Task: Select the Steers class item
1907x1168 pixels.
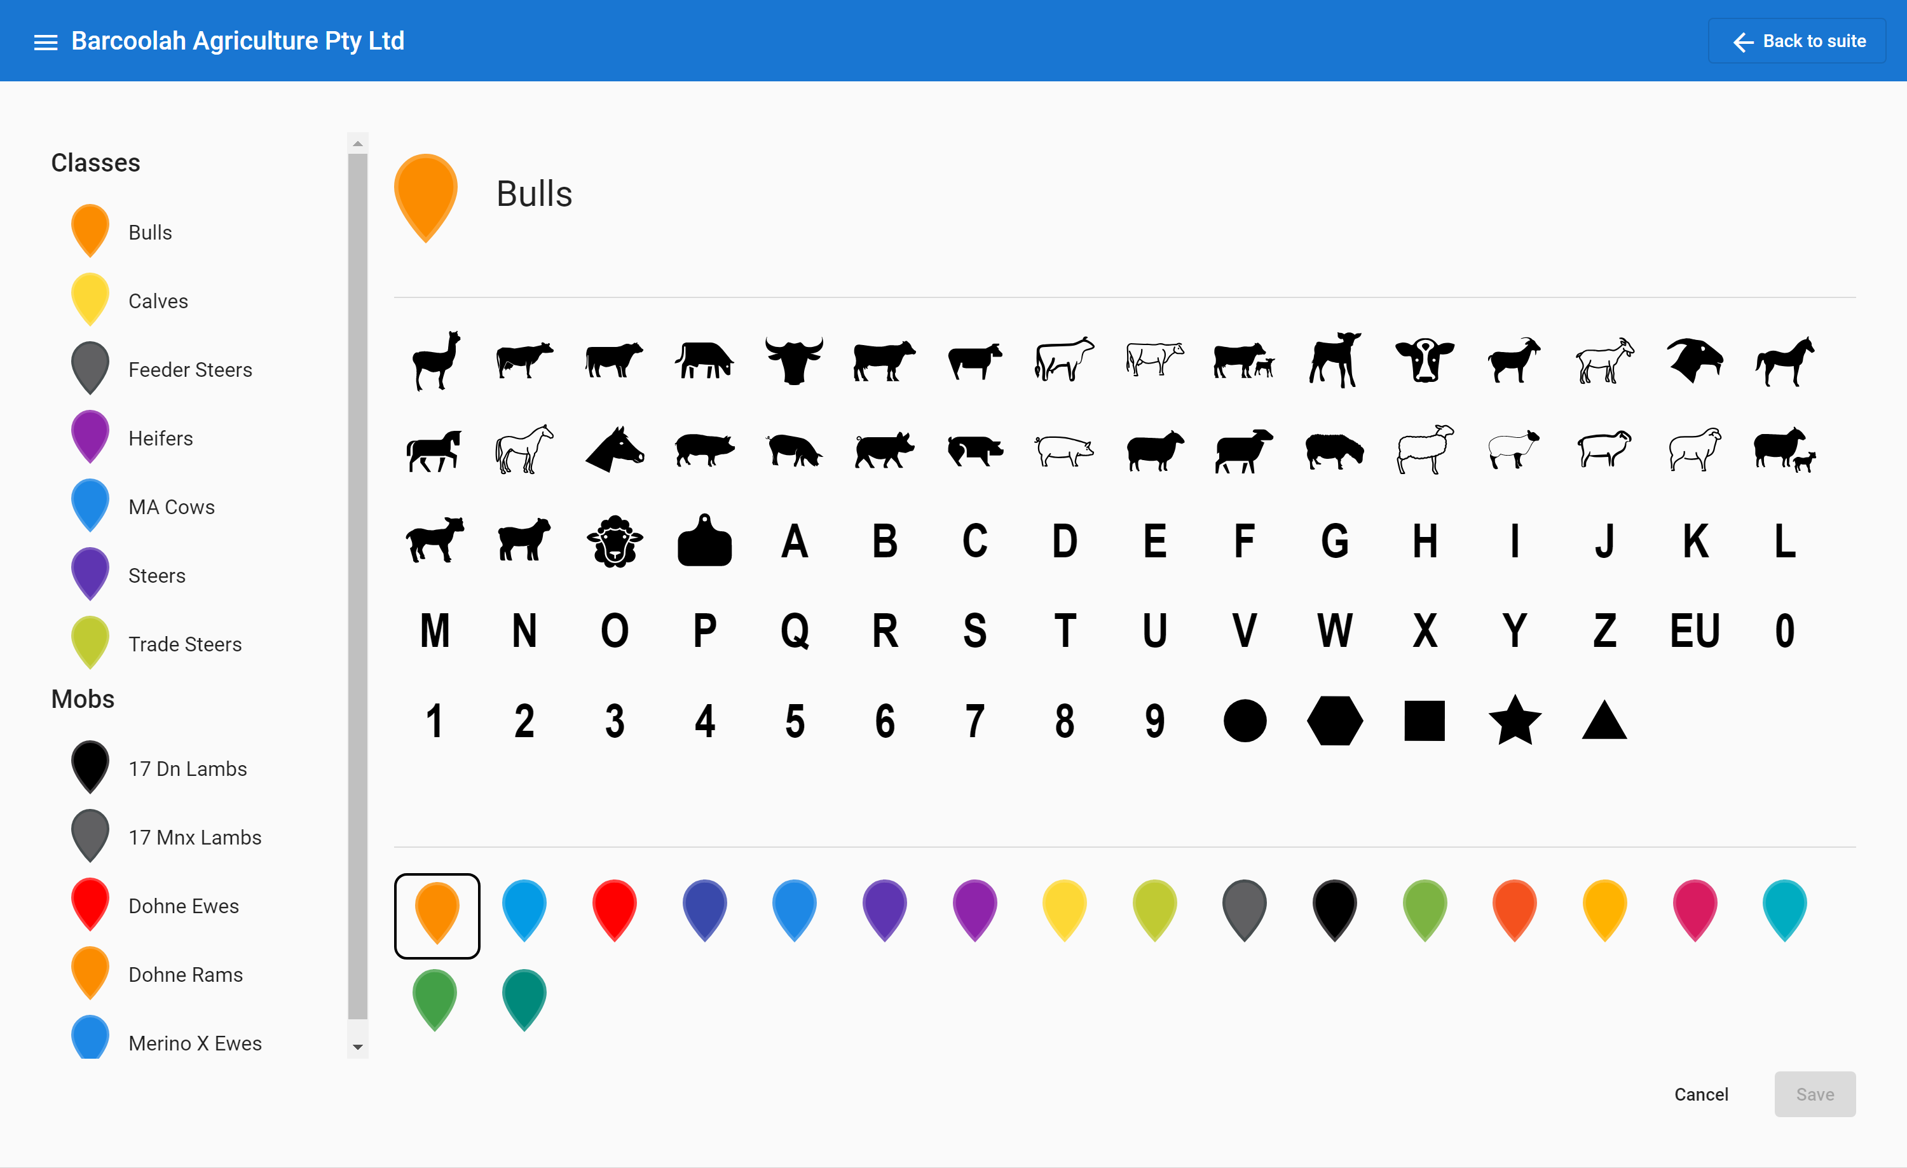Action: pos(155,574)
